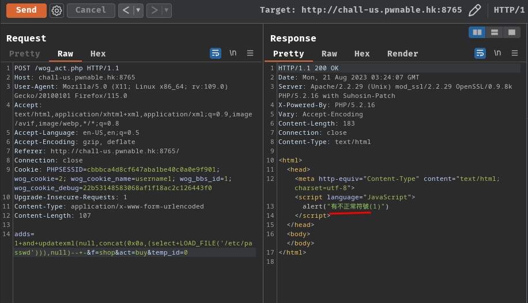Open the Response Render tab
This screenshot has width=528, height=303.
pos(403,54)
